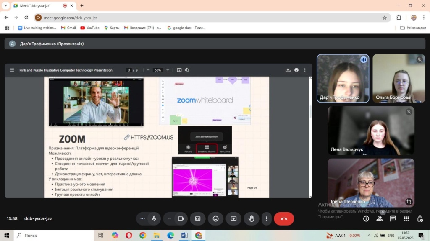Viewport: 430px width, 241px height.
Task: Select Лена Велидчук video tile
Action: (371, 131)
